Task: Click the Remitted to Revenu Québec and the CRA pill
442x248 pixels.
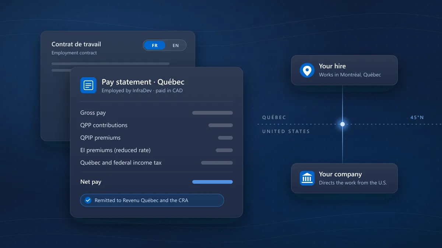Action: (152, 200)
